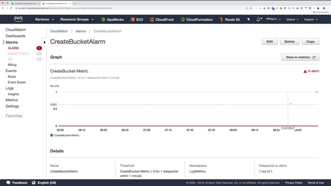Click the Edit alarm button

point(270,42)
